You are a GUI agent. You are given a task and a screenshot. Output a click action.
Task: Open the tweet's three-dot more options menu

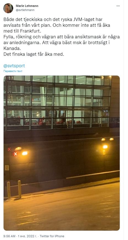pyautogui.click(x=118, y=6)
